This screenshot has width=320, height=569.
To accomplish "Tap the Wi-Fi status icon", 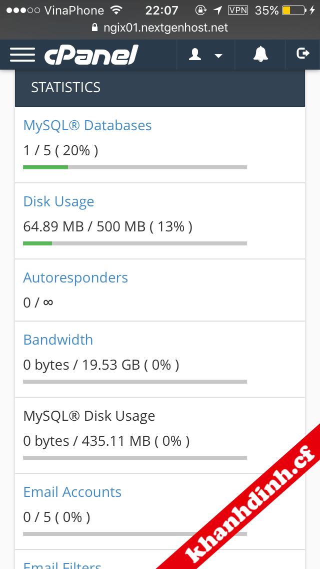I will click(x=116, y=10).
